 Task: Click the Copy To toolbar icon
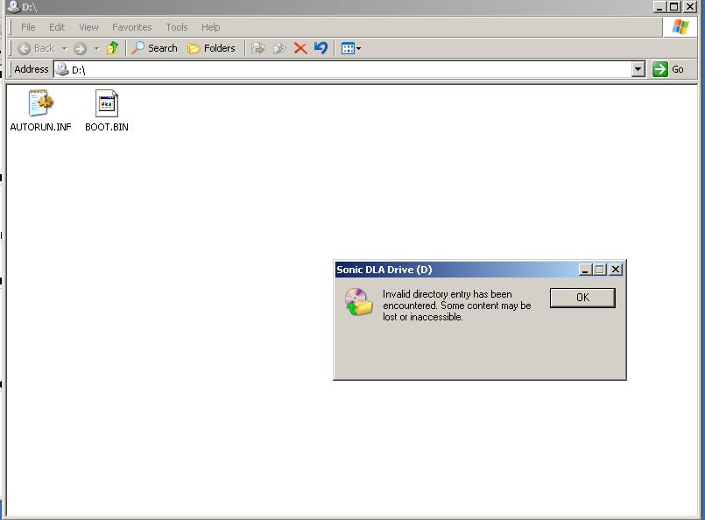coord(279,48)
